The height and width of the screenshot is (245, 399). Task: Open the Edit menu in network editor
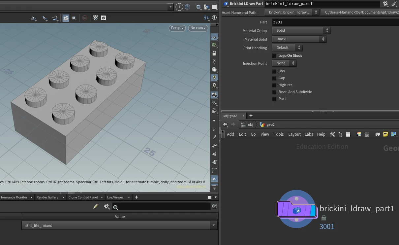click(x=242, y=134)
